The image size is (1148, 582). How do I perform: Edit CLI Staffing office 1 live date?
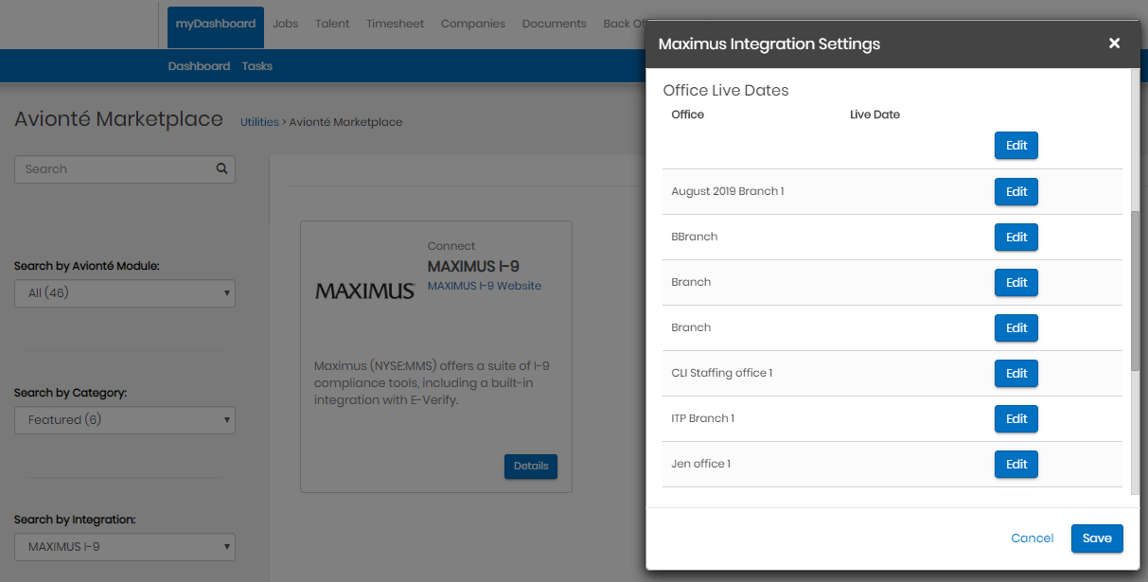(x=1016, y=373)
